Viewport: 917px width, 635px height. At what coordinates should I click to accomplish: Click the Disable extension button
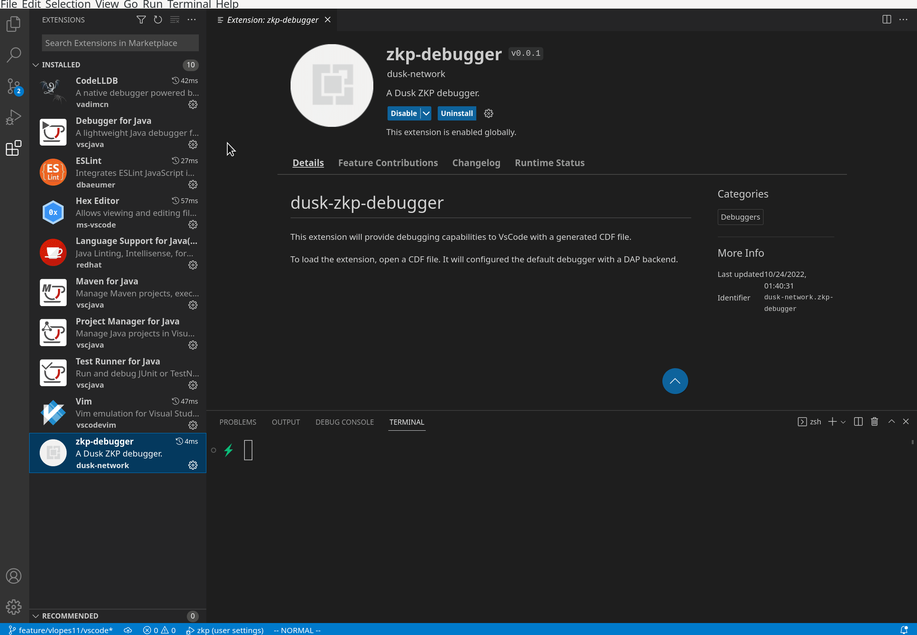403,113
